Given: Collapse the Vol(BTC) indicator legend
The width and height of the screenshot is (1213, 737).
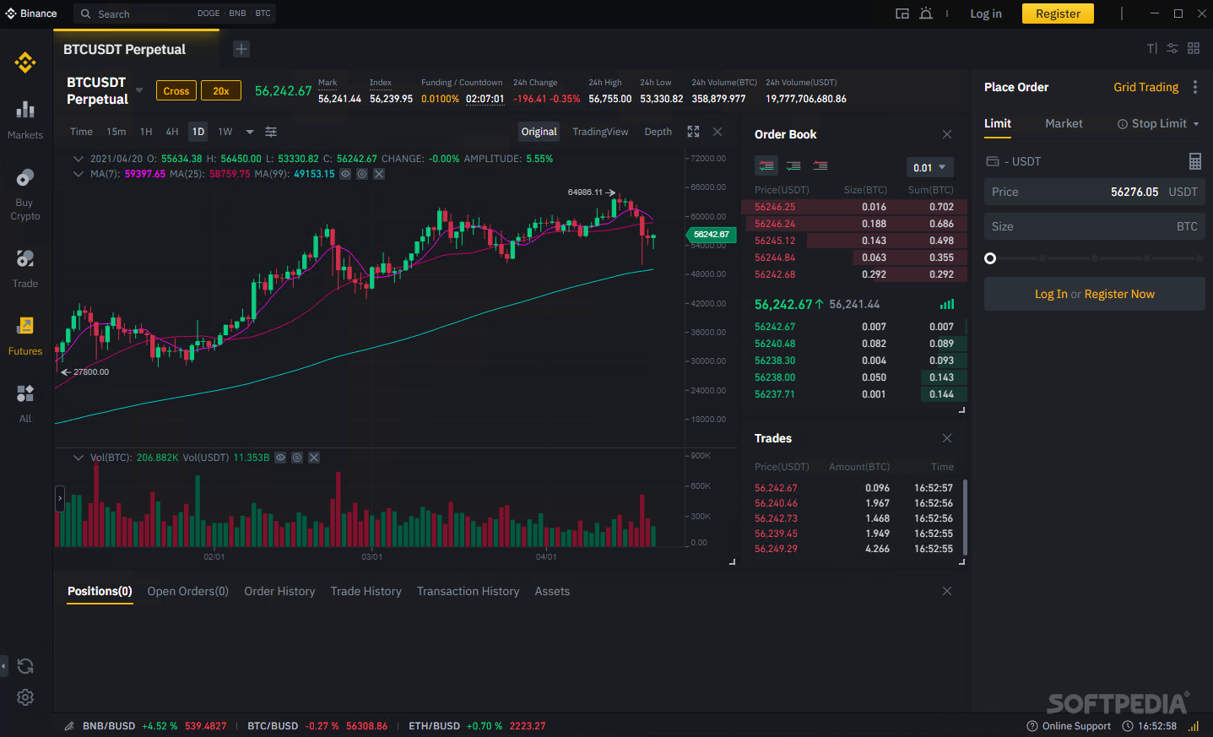Looking at the screenshot, I should (79, 458).
